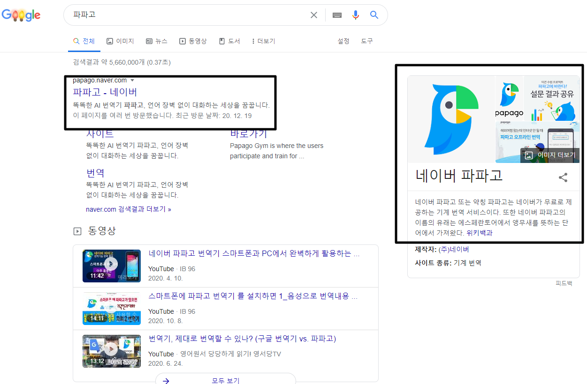Click the date text 2020. 4. 10.
The width and height of the screenshot is (587, 384).
tap(166, 278)
